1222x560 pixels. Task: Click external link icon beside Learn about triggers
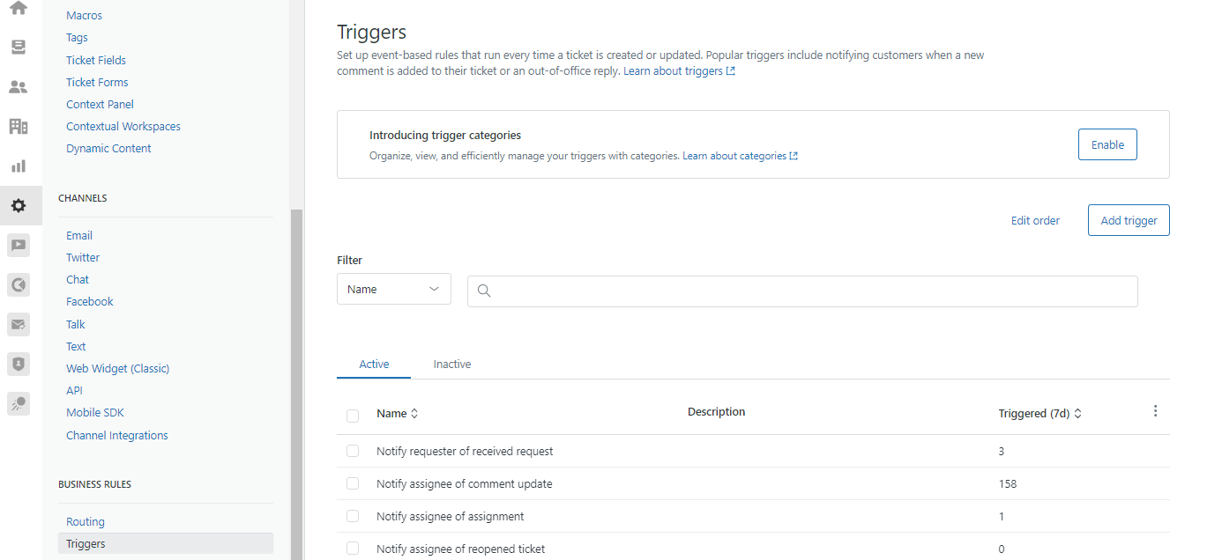click(x=731, y=71)
